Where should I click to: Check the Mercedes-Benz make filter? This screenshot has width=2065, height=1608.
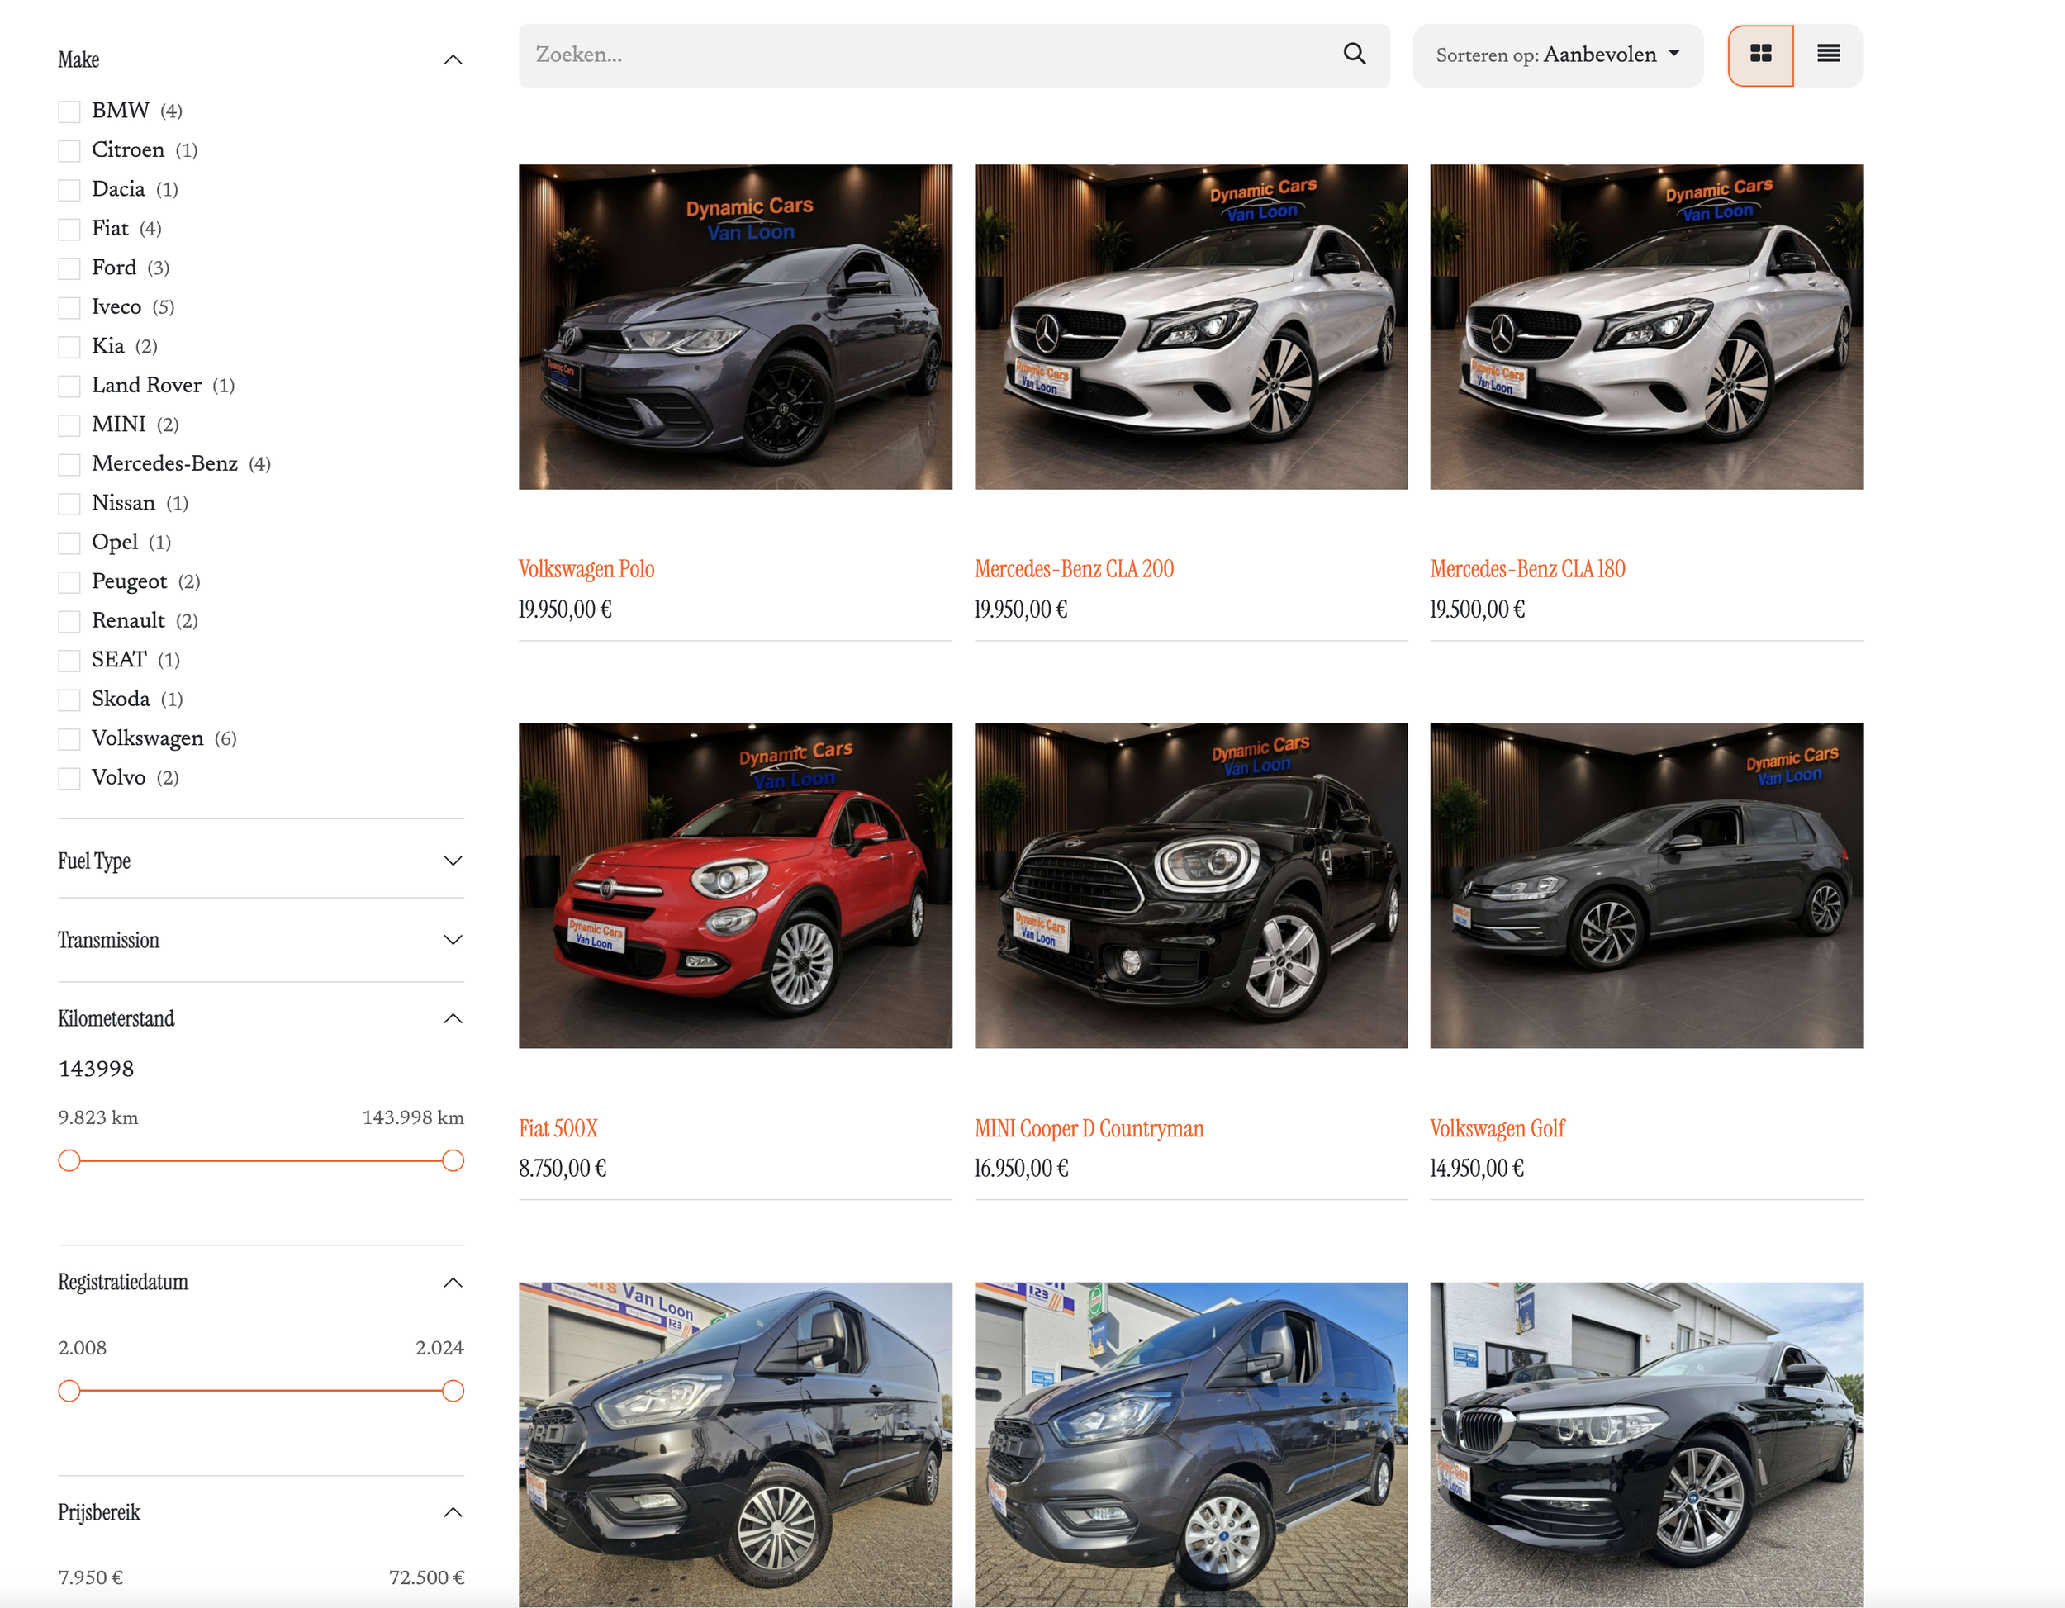(69, 465)
